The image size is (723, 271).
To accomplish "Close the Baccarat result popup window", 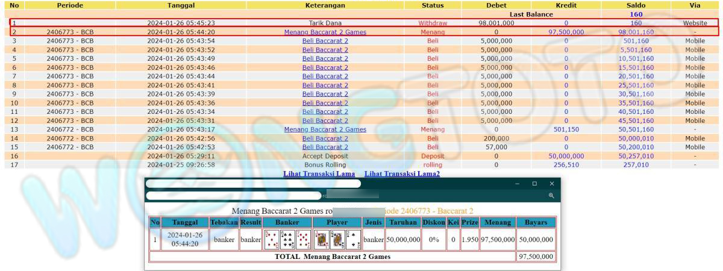I will point(551,184).
